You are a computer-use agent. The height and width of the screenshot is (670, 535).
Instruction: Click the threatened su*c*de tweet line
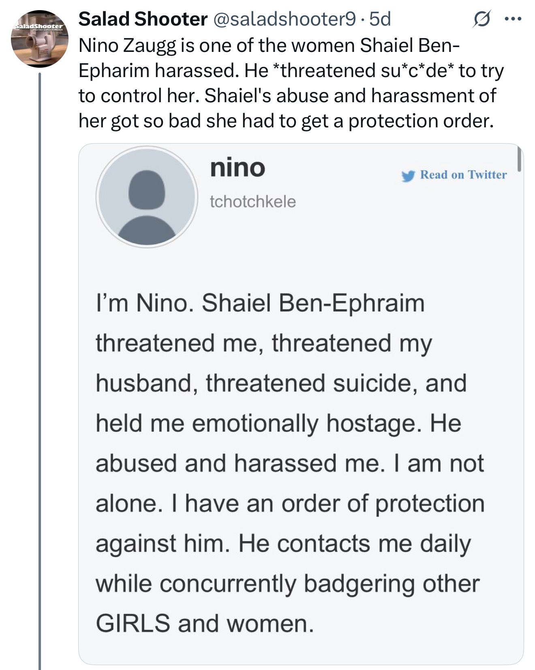(291, 71)
